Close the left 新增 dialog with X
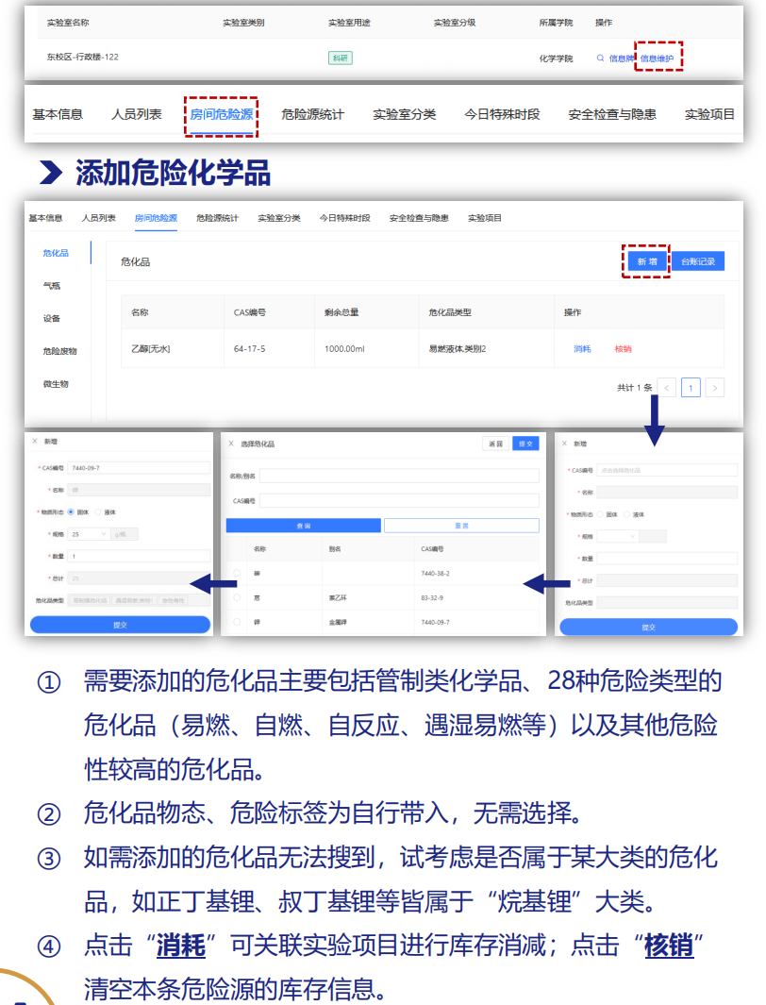Viewport: 766px width, 1005px height. coord(35,442)
